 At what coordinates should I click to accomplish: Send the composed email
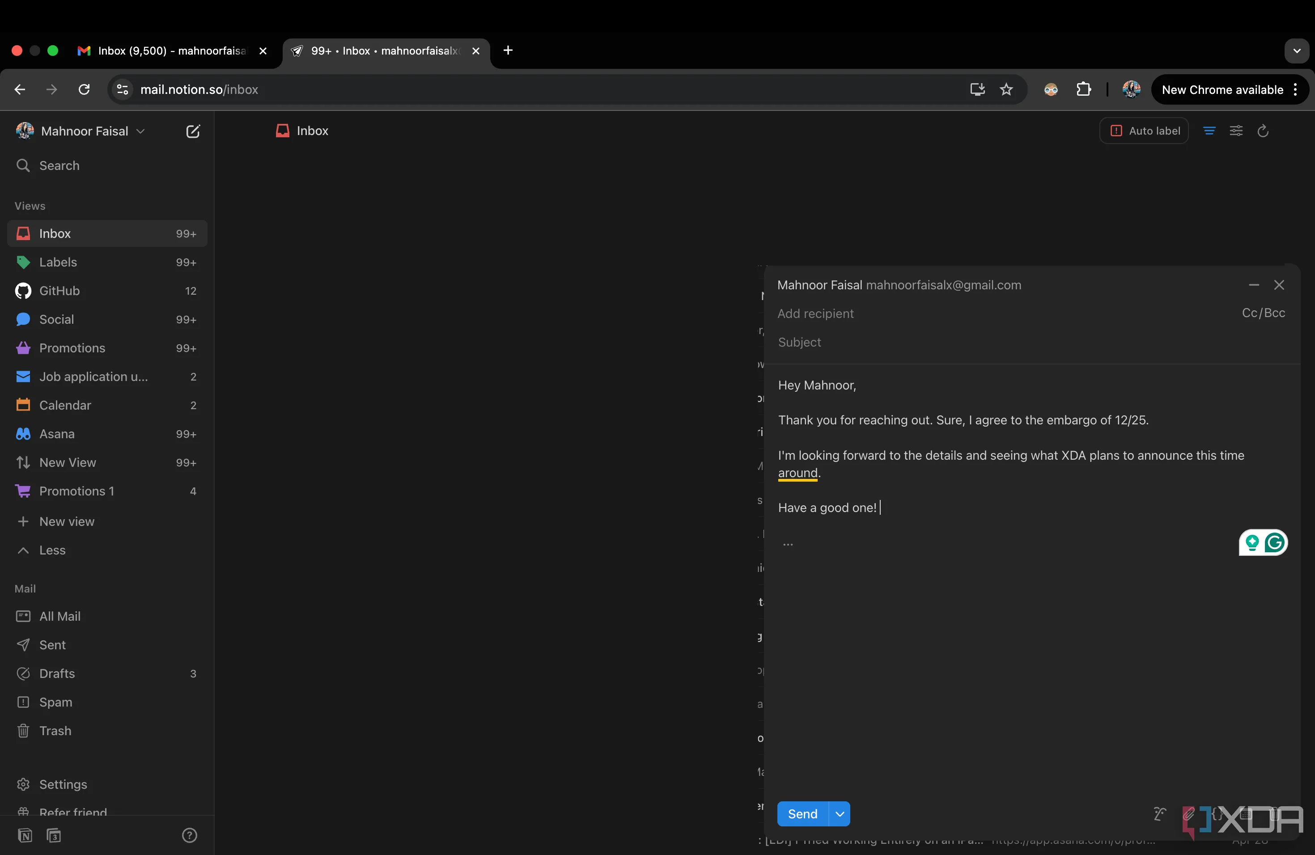(803, 814)
